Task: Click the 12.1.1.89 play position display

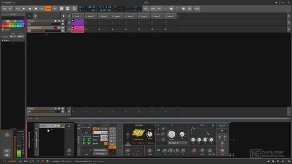Action: tap(105, 7)
